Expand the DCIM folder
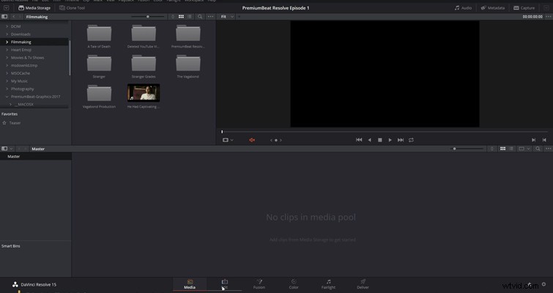Screen dimensions: 553x293 [7, 26]
